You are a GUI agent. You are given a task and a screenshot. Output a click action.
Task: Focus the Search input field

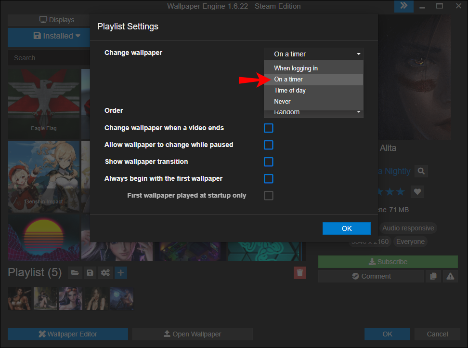pyautogui.click(x=49, y=58)
